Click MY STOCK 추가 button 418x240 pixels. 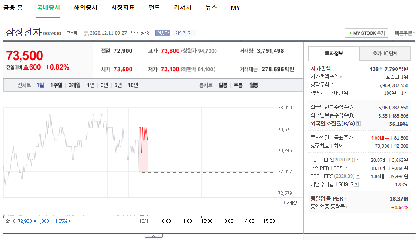click(x=367, y=33)
